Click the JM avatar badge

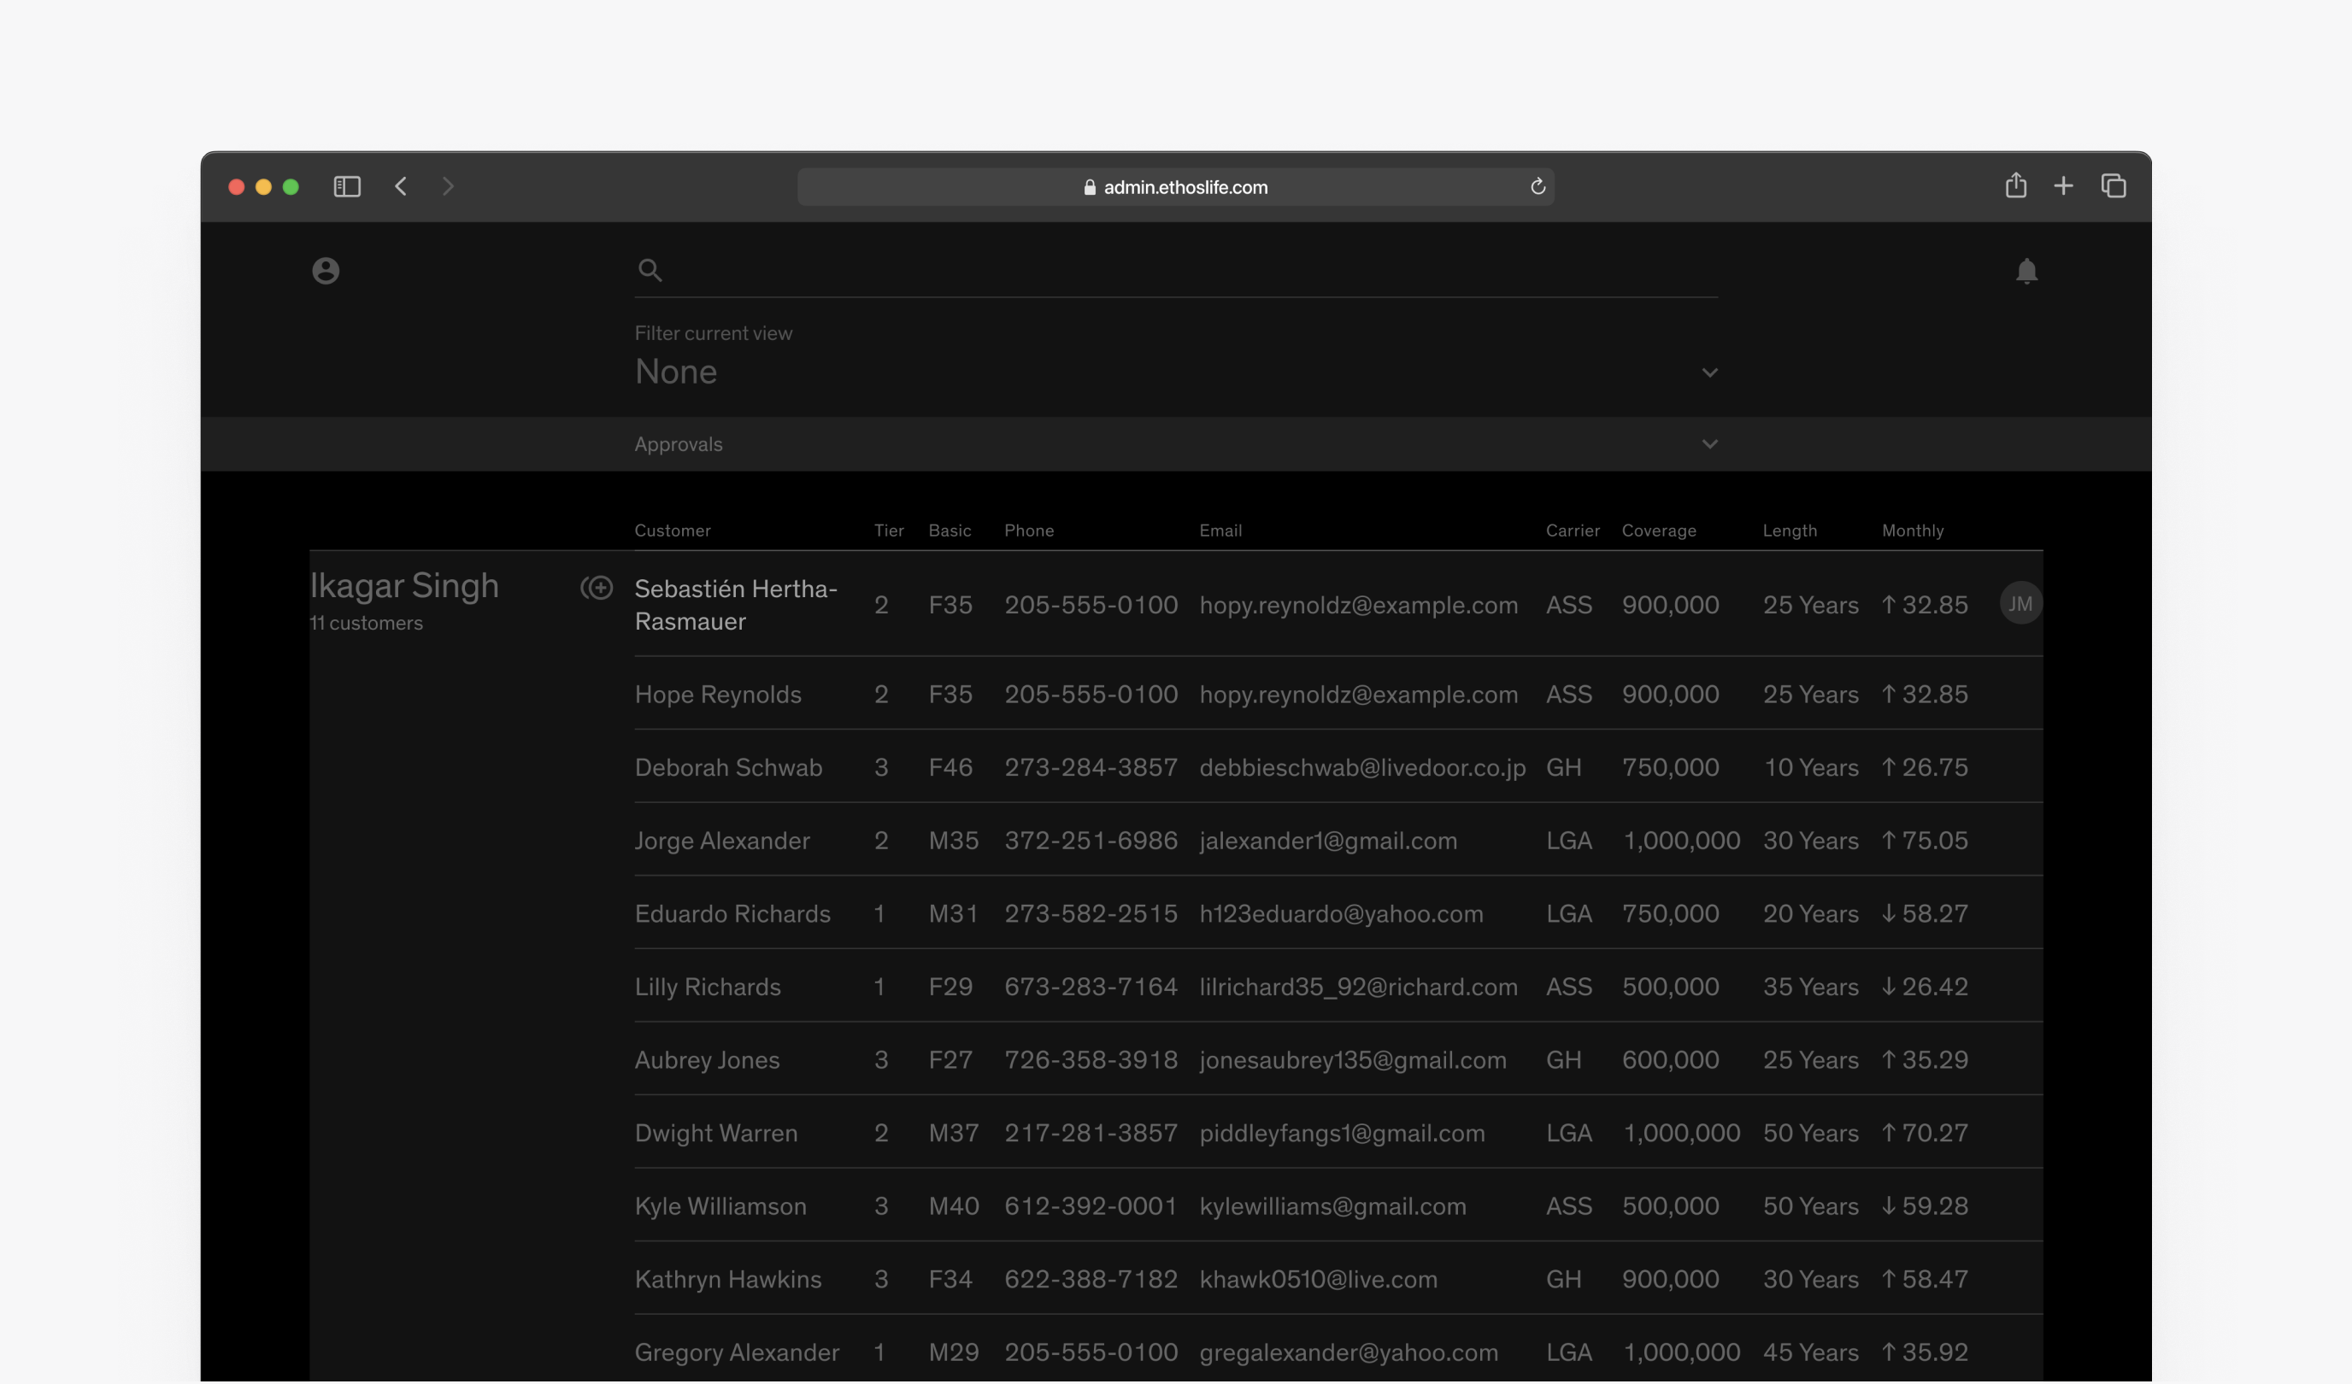click(2020, 604)
